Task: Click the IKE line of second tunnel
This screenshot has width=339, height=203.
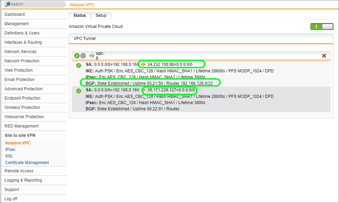Action: point(180,97)
